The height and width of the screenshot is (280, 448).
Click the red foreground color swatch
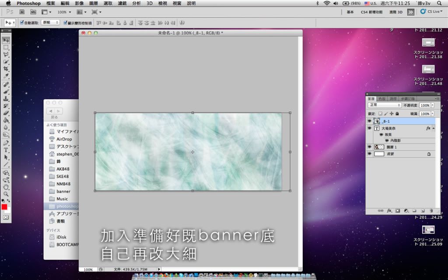pos(4,207)
